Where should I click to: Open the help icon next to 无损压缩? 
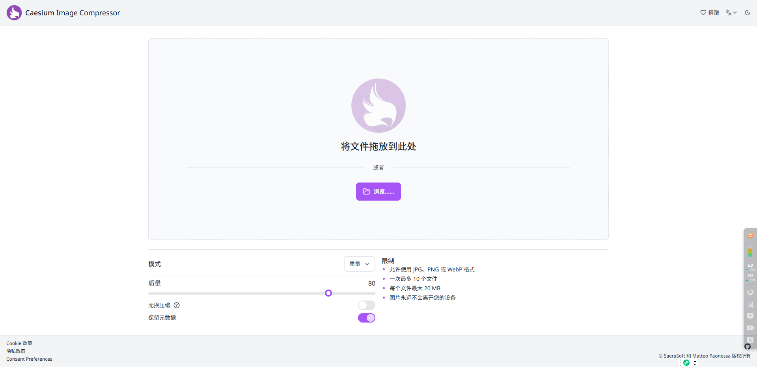[x=177, y=305]
